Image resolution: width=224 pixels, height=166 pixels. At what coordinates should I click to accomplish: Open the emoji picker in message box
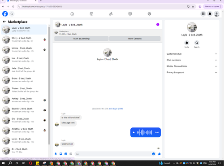(x=154, y=154)
